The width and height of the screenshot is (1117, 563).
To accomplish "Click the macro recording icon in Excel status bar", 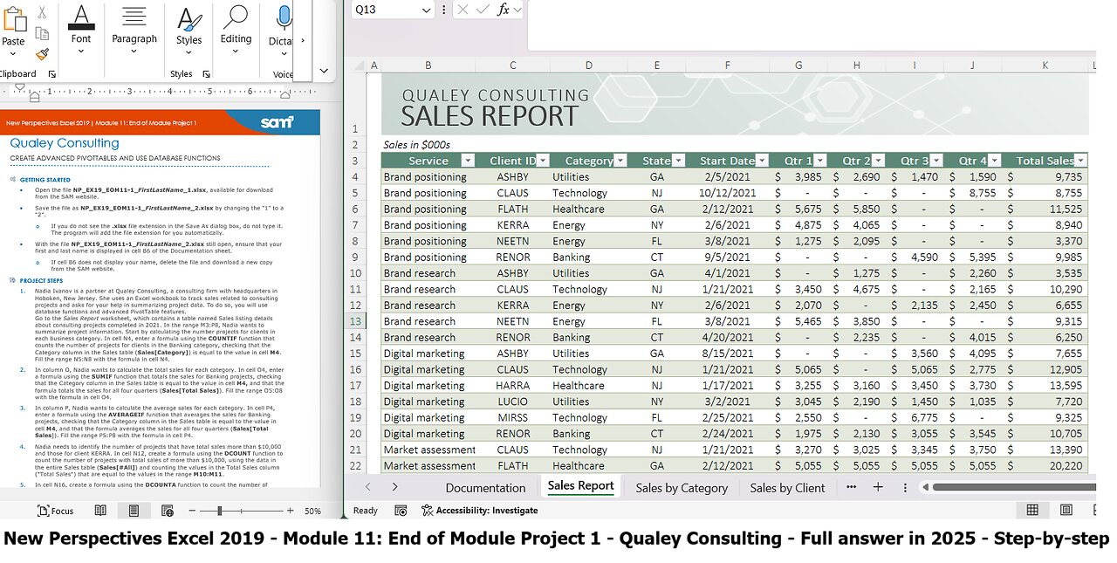I will pyautogui.click(x=401, y=511).
